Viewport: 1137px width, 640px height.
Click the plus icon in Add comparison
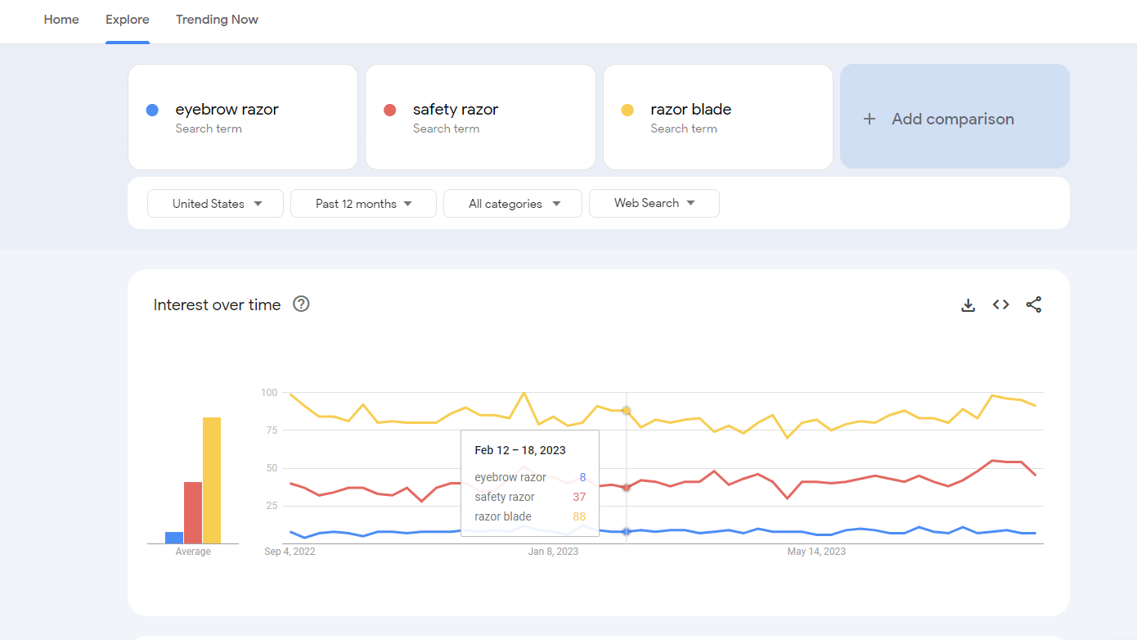[870, 119]
